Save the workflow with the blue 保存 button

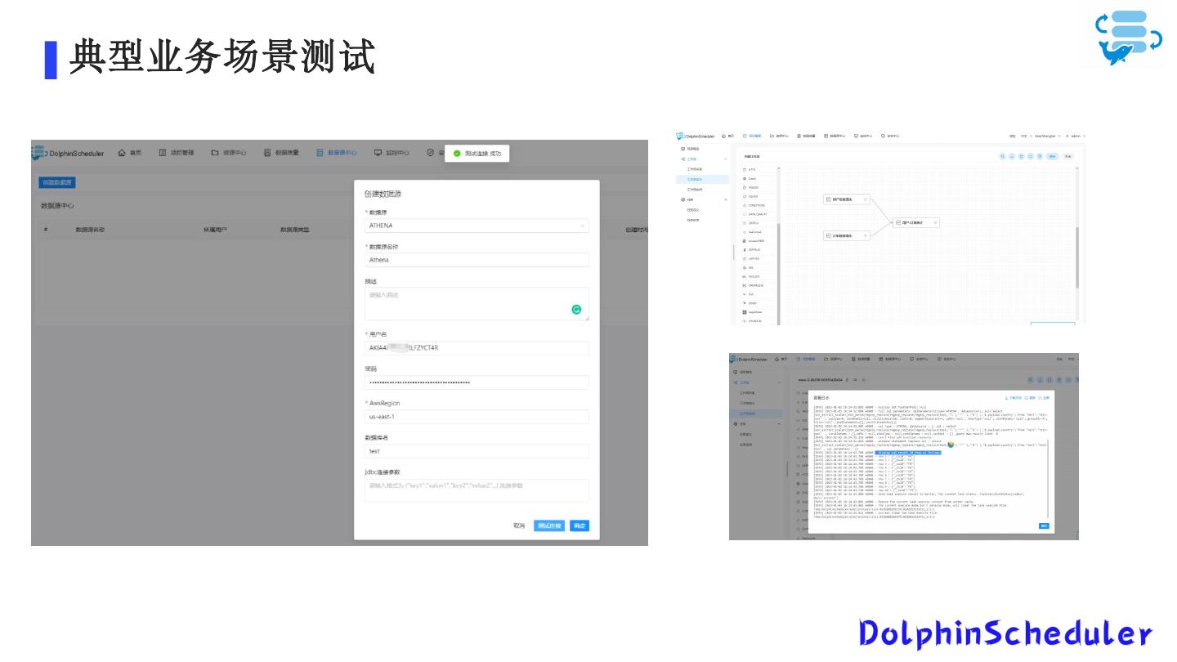tap(1052, 155)
